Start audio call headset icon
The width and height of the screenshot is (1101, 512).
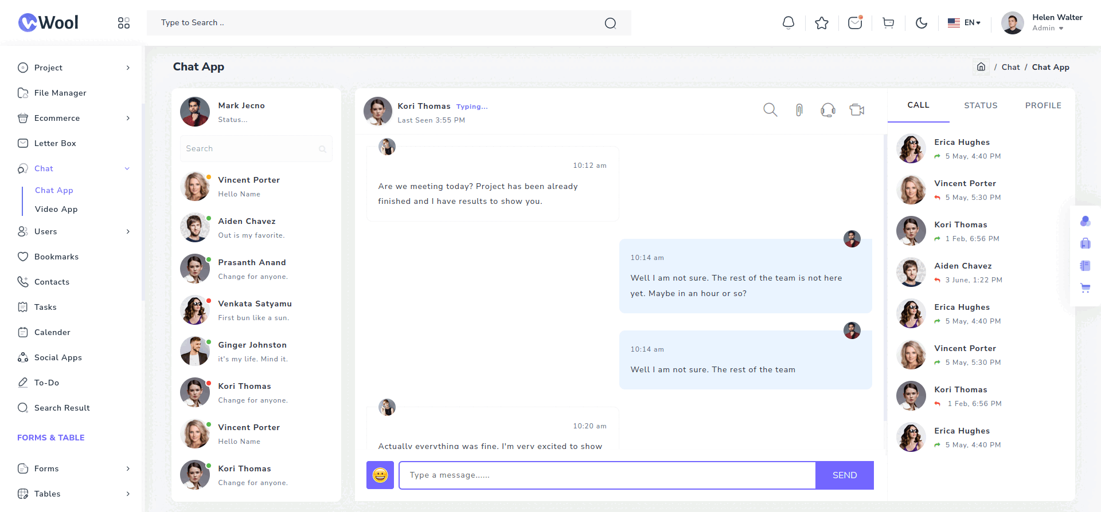pos(827,109)
